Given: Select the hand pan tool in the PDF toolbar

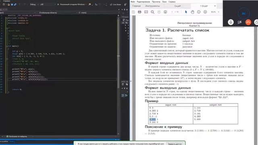Looking at the screenshot, I should 192,12.
